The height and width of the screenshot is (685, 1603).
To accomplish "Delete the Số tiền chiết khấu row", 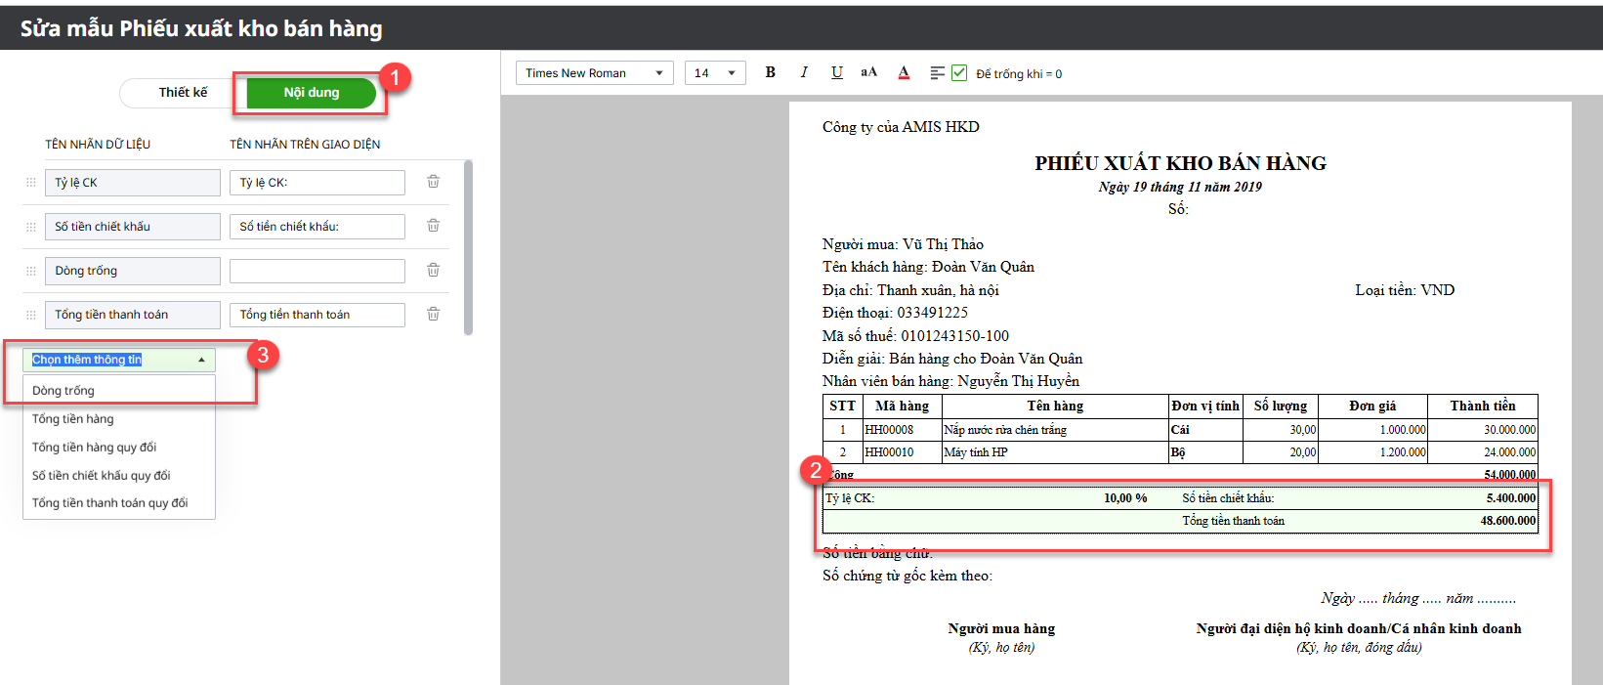I will (433, 226).
